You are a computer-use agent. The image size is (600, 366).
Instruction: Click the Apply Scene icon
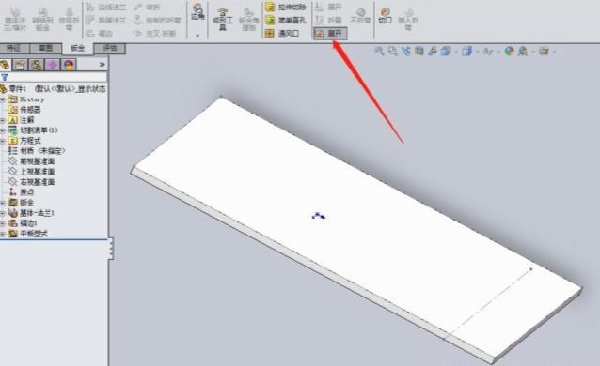click(x=522, y=51)
